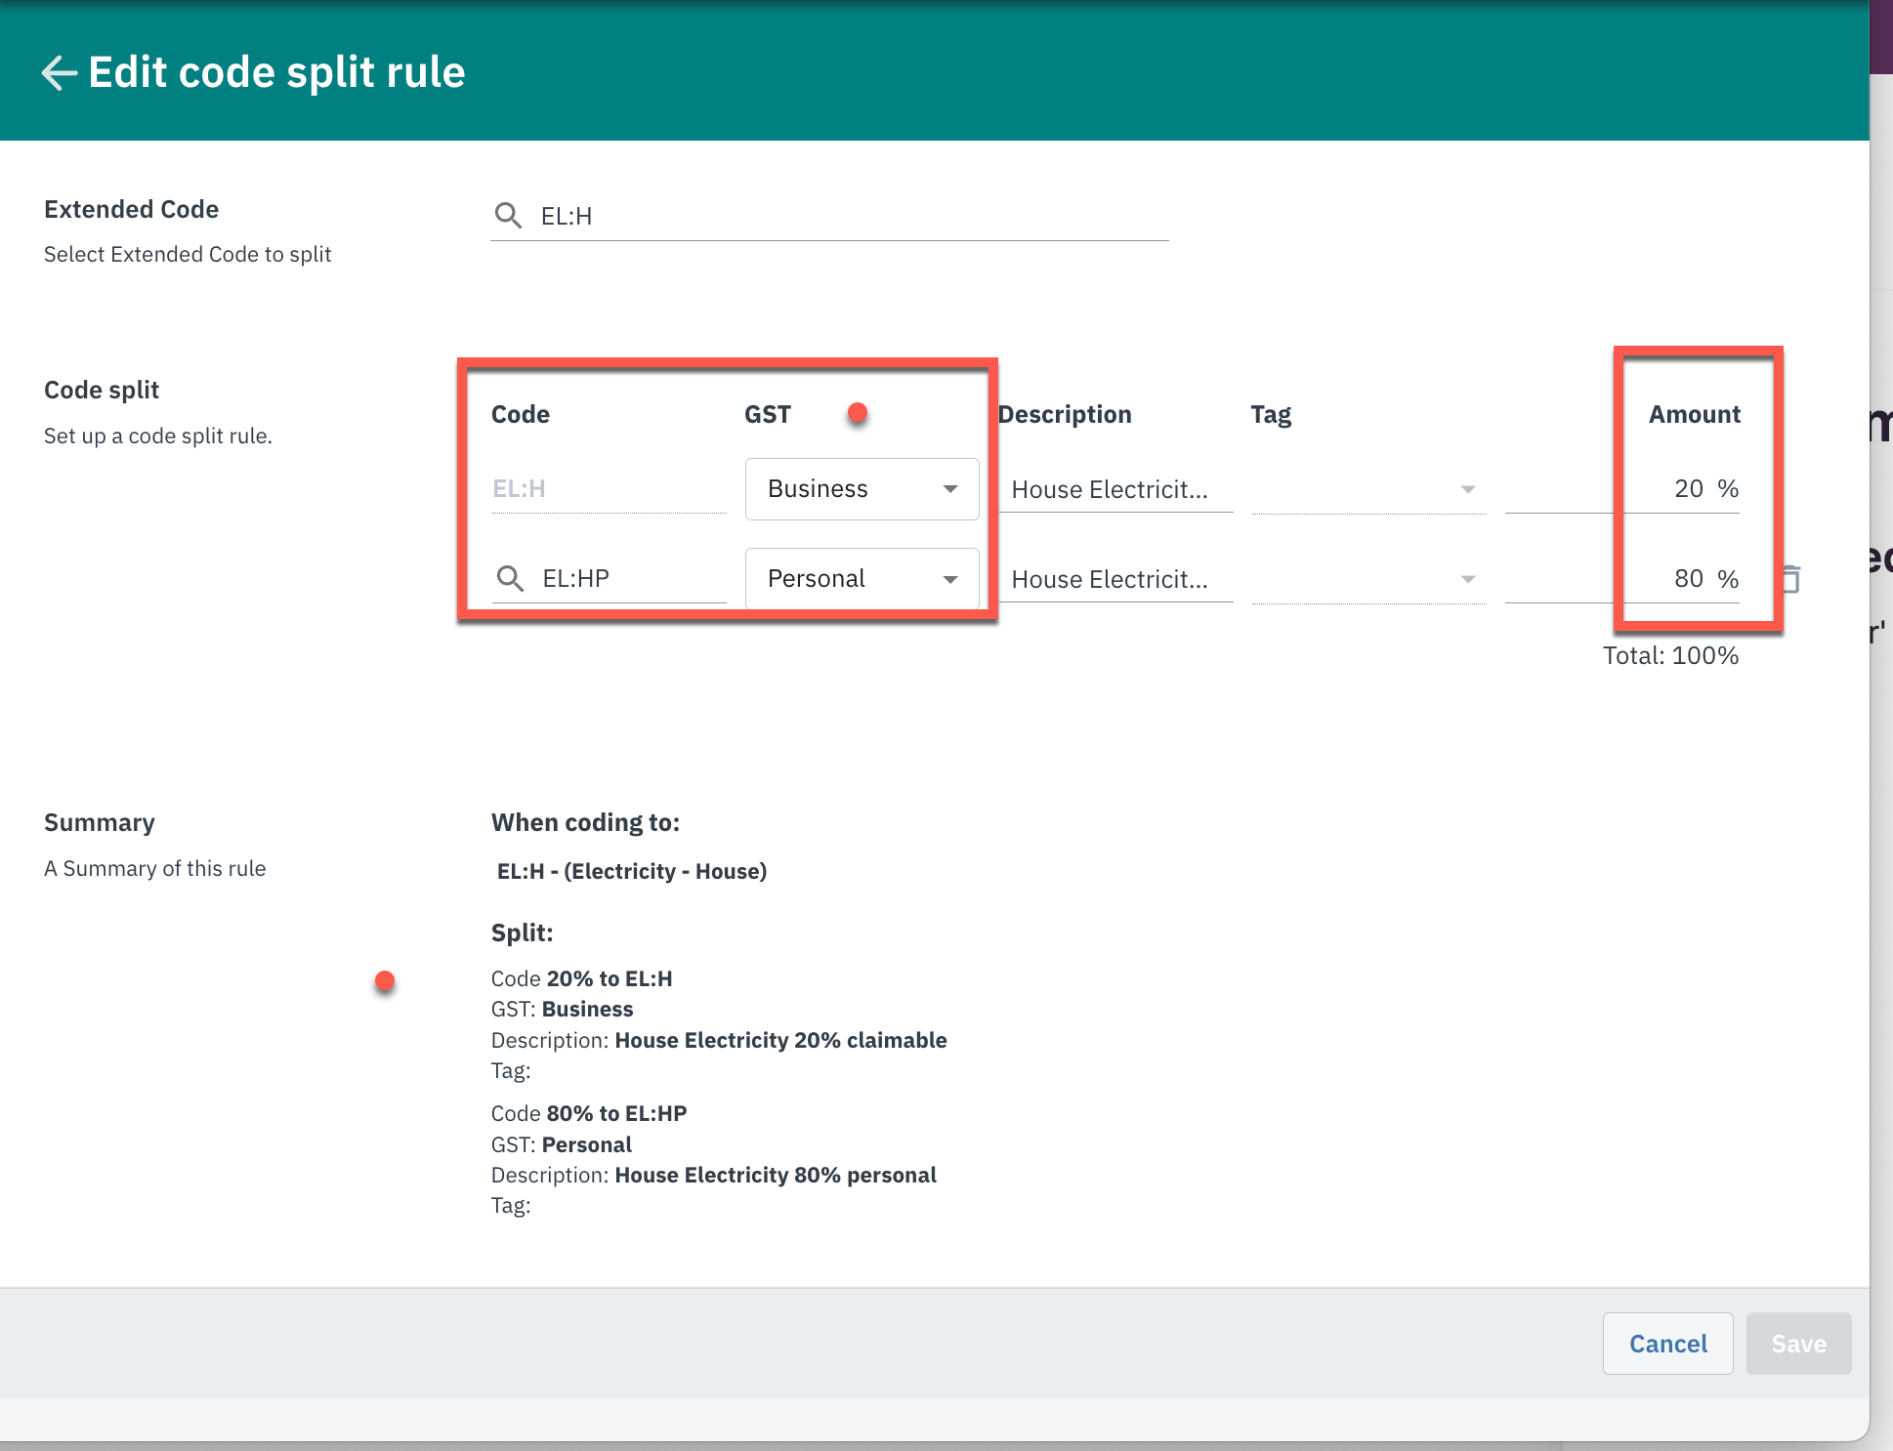
Task: Expand the Tag dropdown on the first split row
Action: tap(1467, 488)
